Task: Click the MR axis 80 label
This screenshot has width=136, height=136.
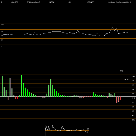Action: (133, 81)
